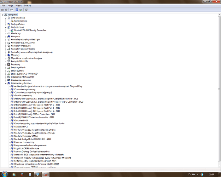Click the scrollbar up arrow
221x177 pixels.
[x=219, y=15]
